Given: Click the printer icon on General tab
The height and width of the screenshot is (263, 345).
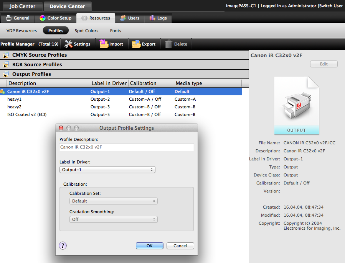Looking at the screenshot, I should [8, 18].
